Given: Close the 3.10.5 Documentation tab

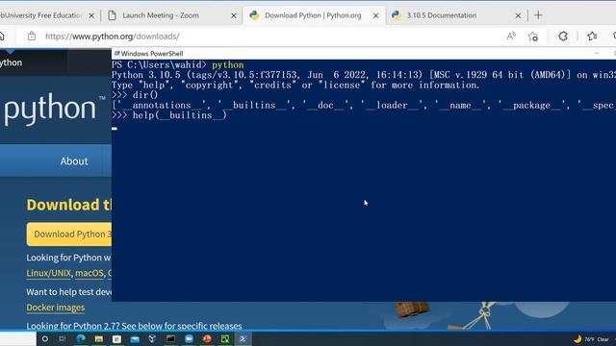Looking at the screenshot, I should pyautogui.click(x=518, y=15).
